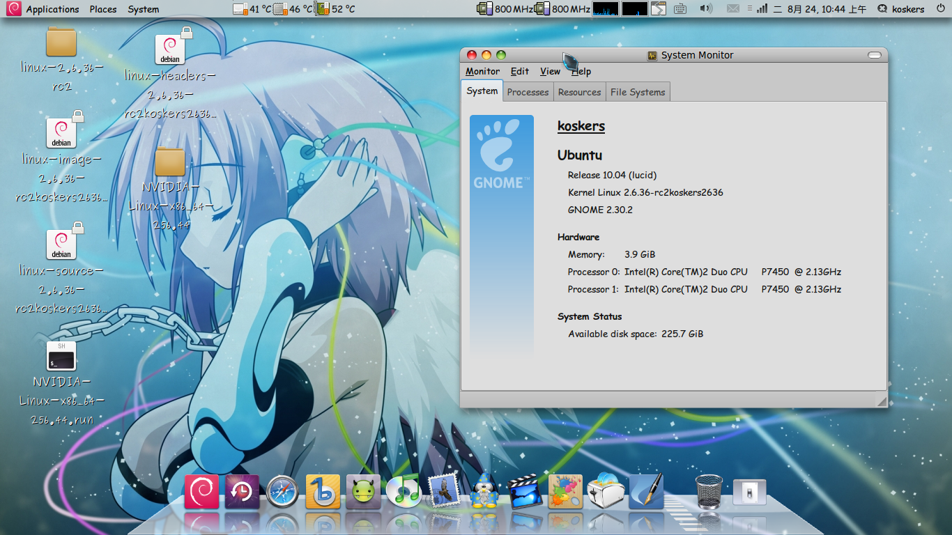The width and height of the screenshot is (952, 535).
Task: Open the Places menu
Action: coord(103,9)
